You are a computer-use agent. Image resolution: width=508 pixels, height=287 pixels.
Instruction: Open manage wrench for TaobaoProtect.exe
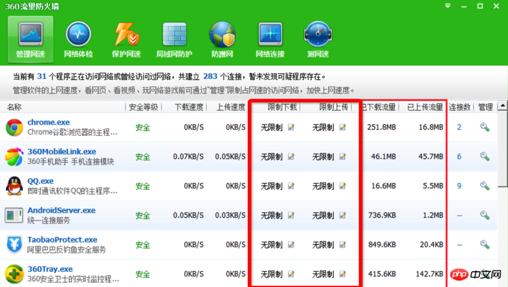click(x=485, y=244)
